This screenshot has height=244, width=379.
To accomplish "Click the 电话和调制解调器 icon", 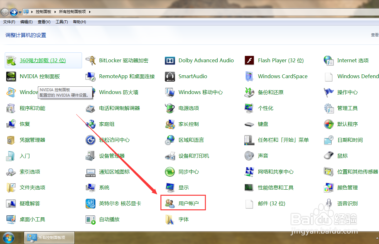I will [91, 108].
